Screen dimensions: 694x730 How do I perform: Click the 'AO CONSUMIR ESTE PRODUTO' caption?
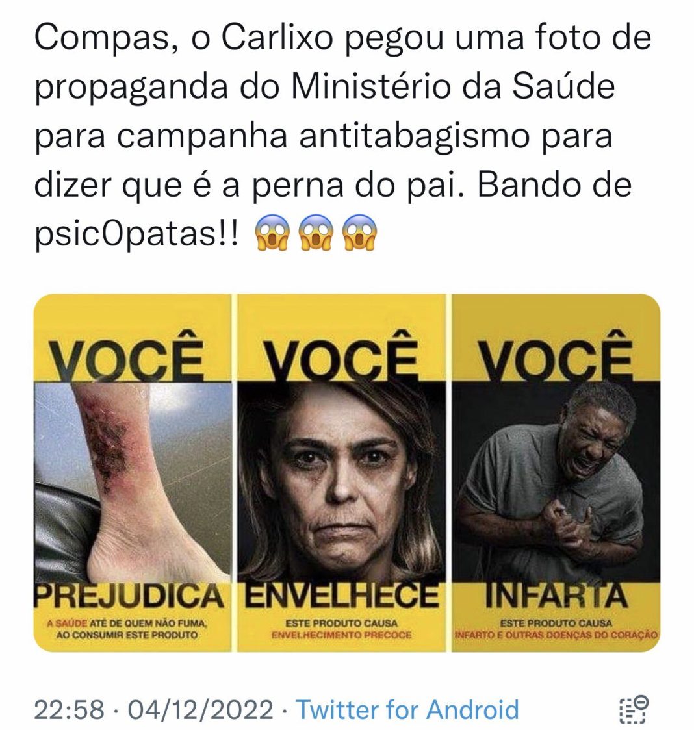point(127,635)
